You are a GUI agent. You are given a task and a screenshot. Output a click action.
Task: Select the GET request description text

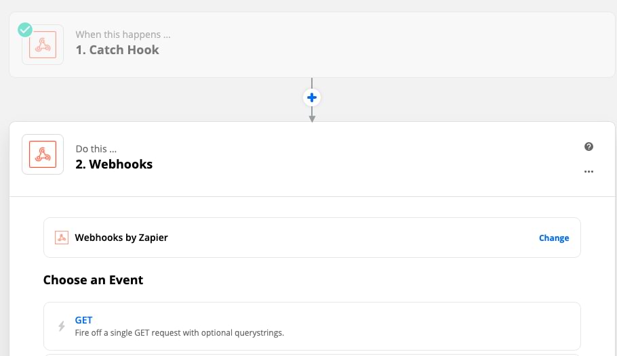[x=180, y=333]
